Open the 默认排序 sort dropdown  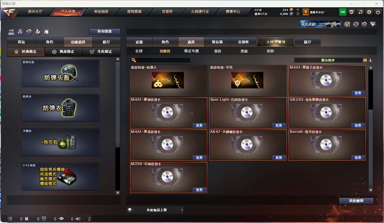tap(328, 60)
